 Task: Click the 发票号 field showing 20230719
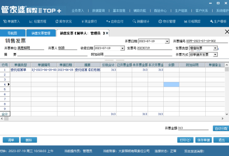[x=155, y=48]
